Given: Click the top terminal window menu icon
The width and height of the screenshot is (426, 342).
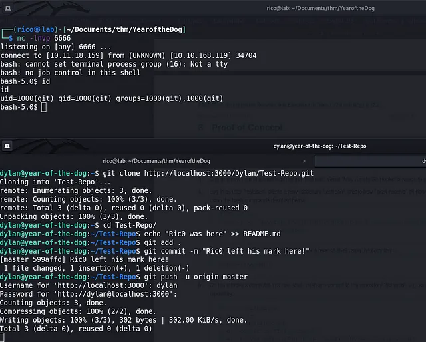Looking at the screenshot, I should (x=7, y=7).
